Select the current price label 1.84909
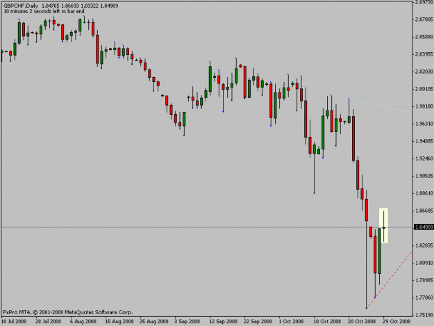The image size is (434, 326). point(424,227)
